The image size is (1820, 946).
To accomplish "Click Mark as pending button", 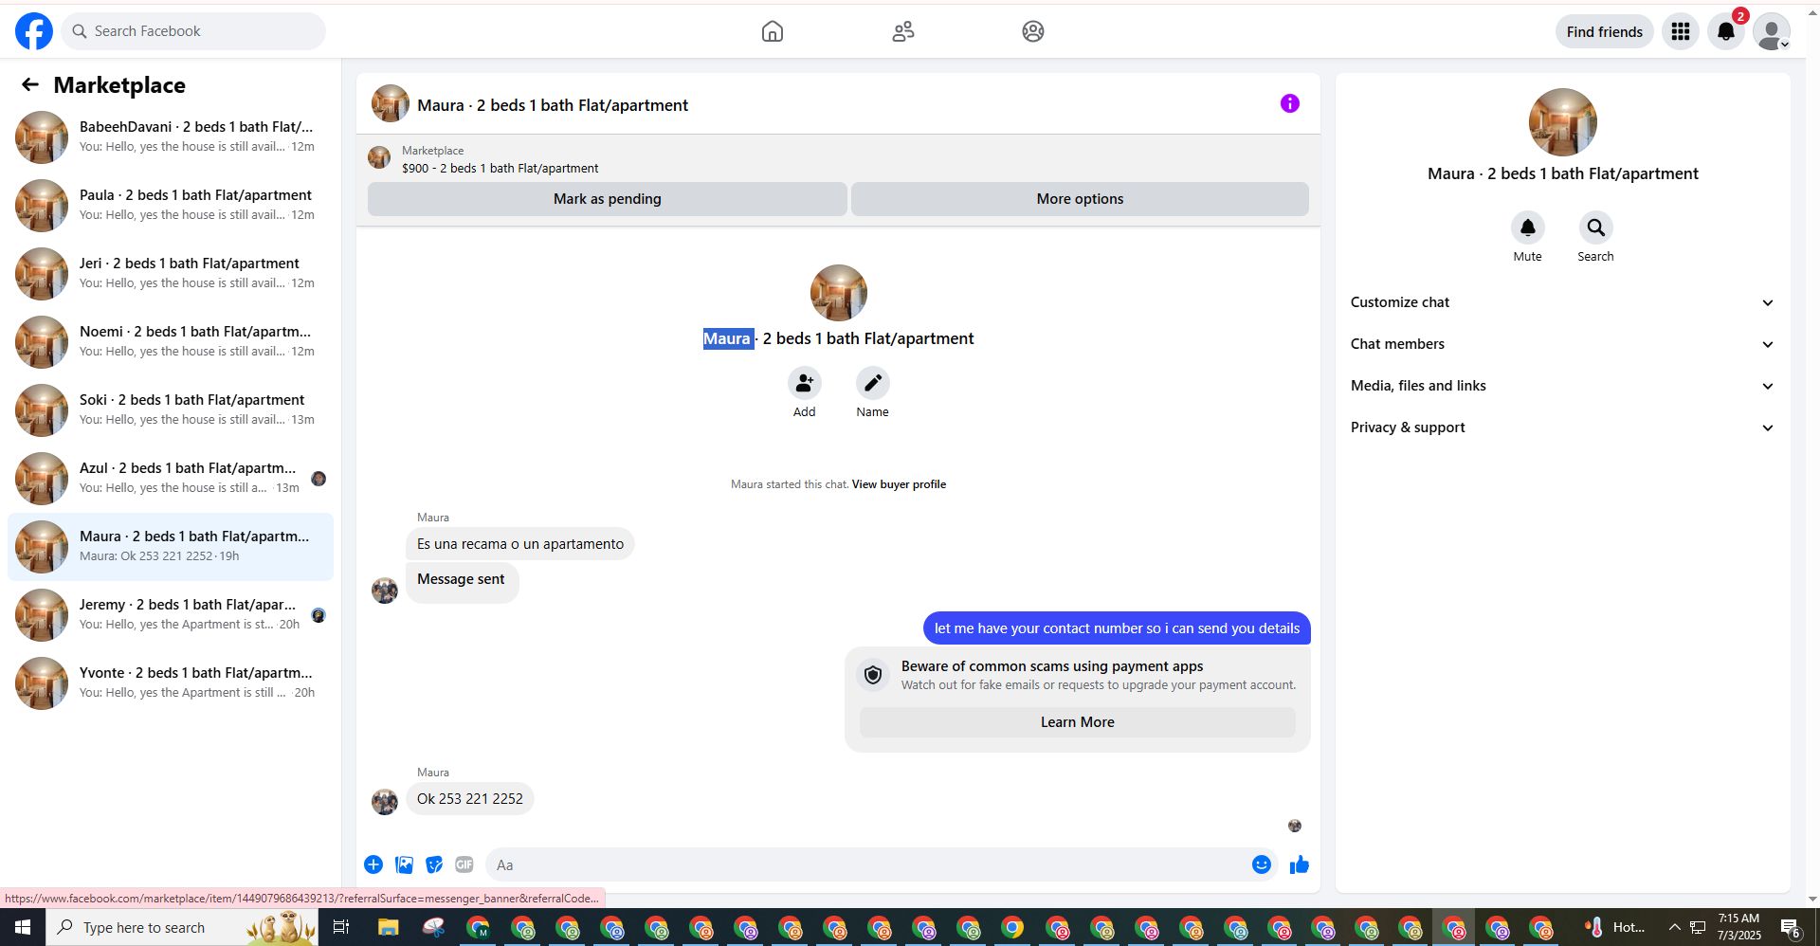I will coord(607,199).
